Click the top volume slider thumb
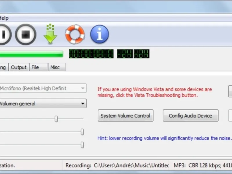Image resolution: width=232 pixels, height=174 pixels. (x=56, y=119)
